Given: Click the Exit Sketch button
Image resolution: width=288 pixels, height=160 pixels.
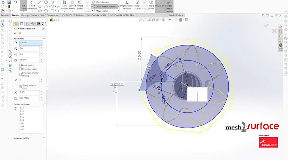Looking at the screenshot, I should click(23, 5).
